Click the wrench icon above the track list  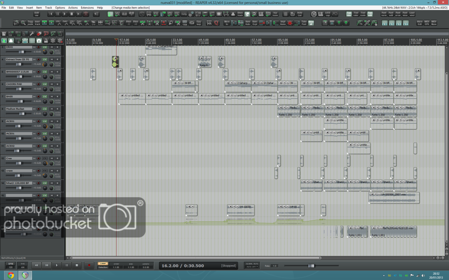click(32, 34)
